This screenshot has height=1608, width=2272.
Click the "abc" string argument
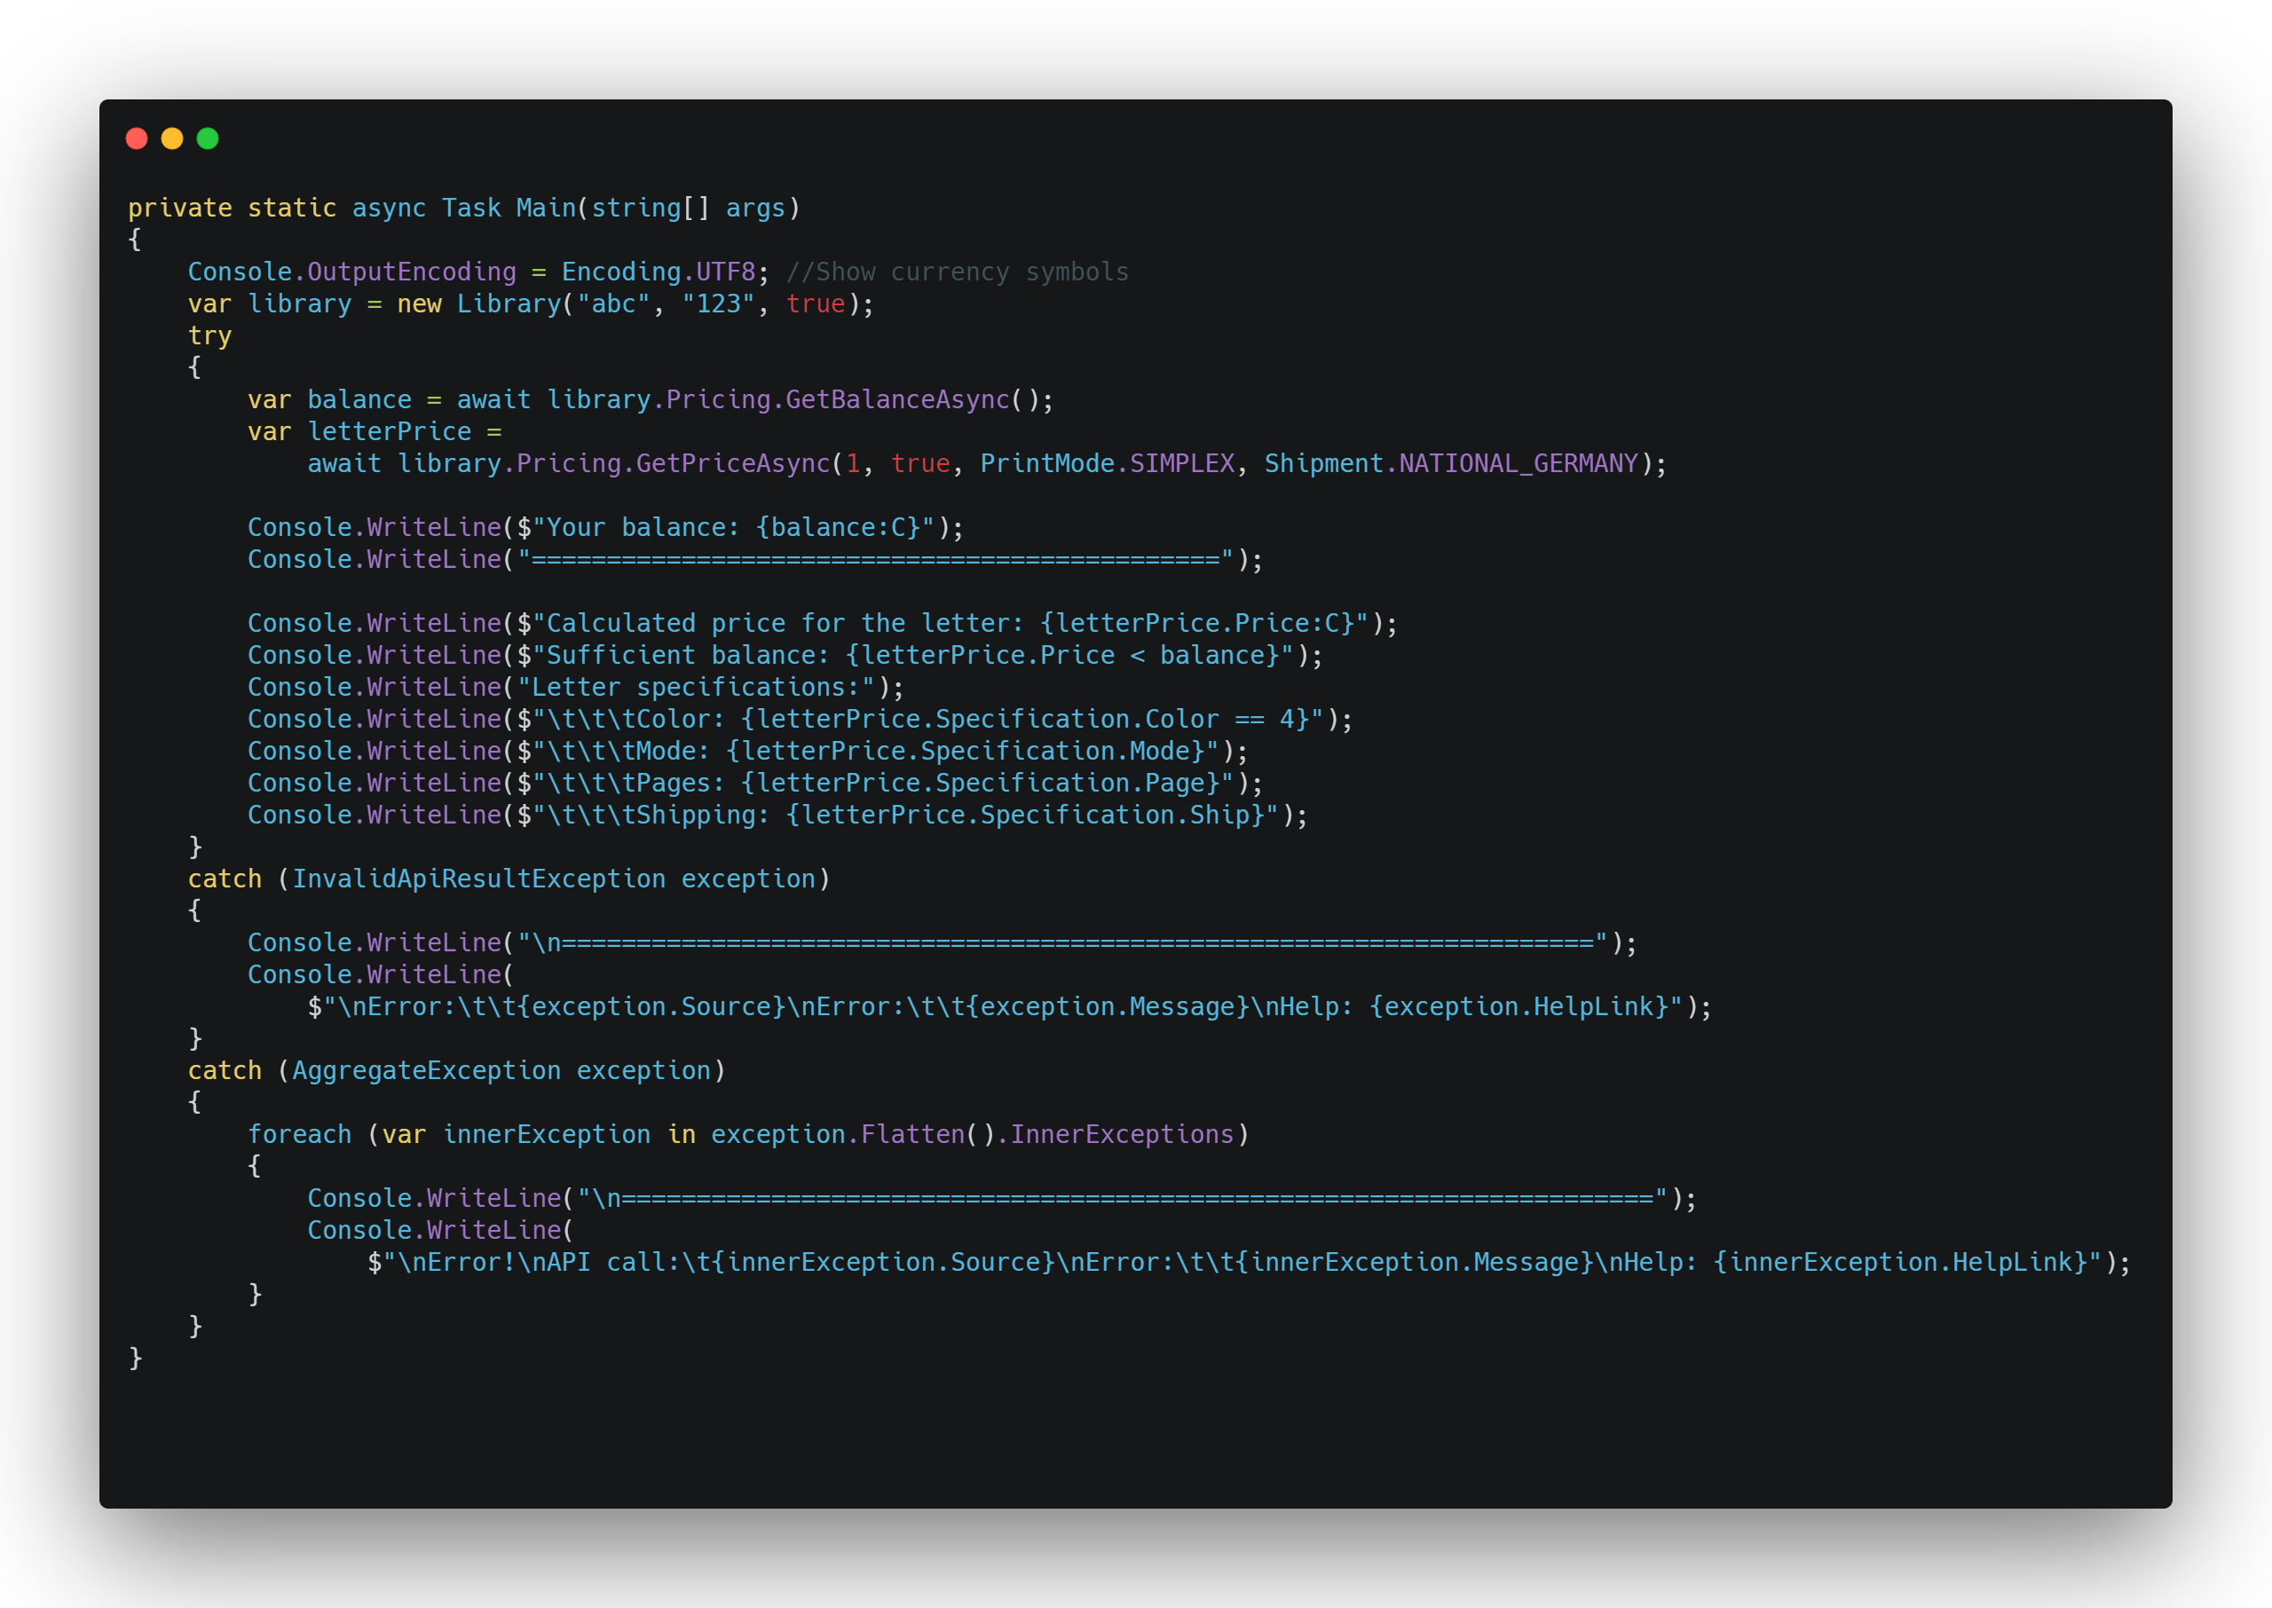click(x=614, y=304)
